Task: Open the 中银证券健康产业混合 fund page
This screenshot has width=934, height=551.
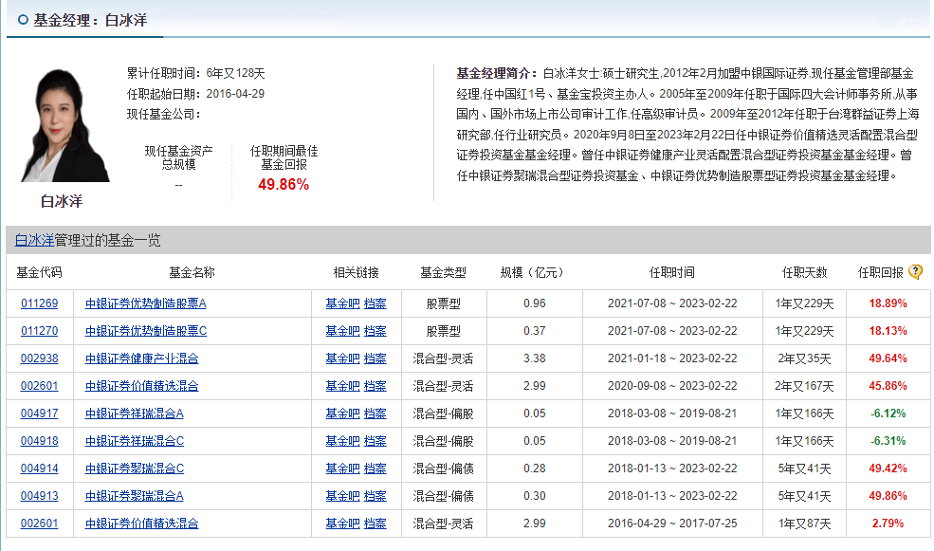Action: 141,358
